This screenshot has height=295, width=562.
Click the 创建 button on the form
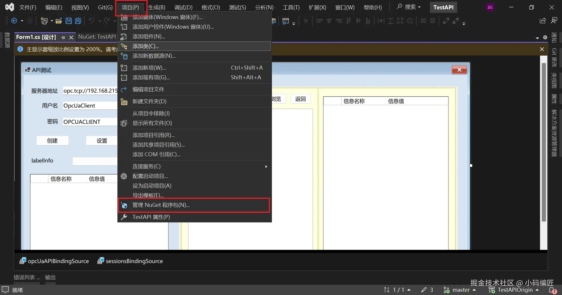pyautogui.click(x=52, y=141)
